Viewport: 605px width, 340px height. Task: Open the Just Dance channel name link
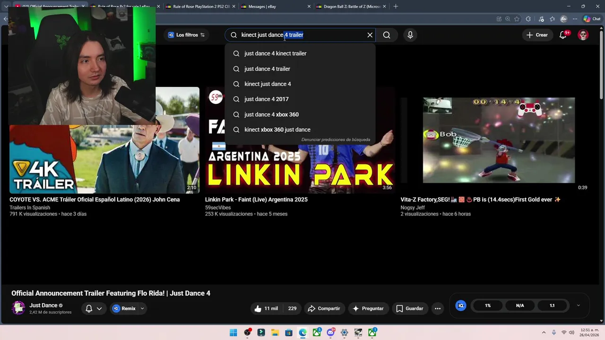43,306
